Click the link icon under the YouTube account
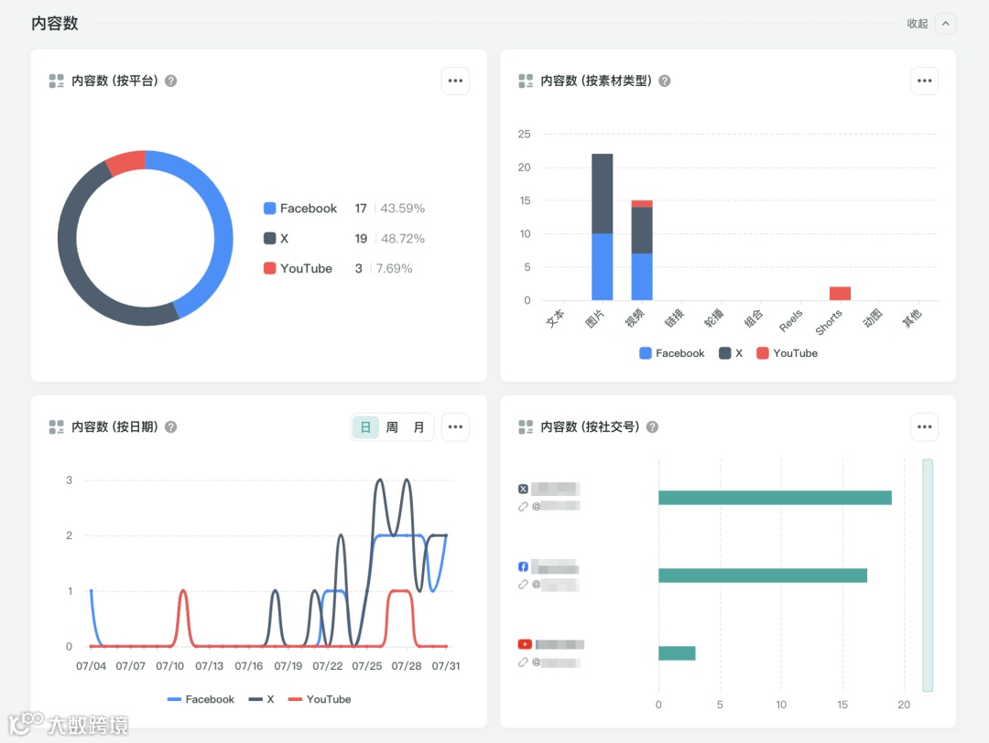The width and height of the screenshot is (989, 743). (x=523, y=662)
